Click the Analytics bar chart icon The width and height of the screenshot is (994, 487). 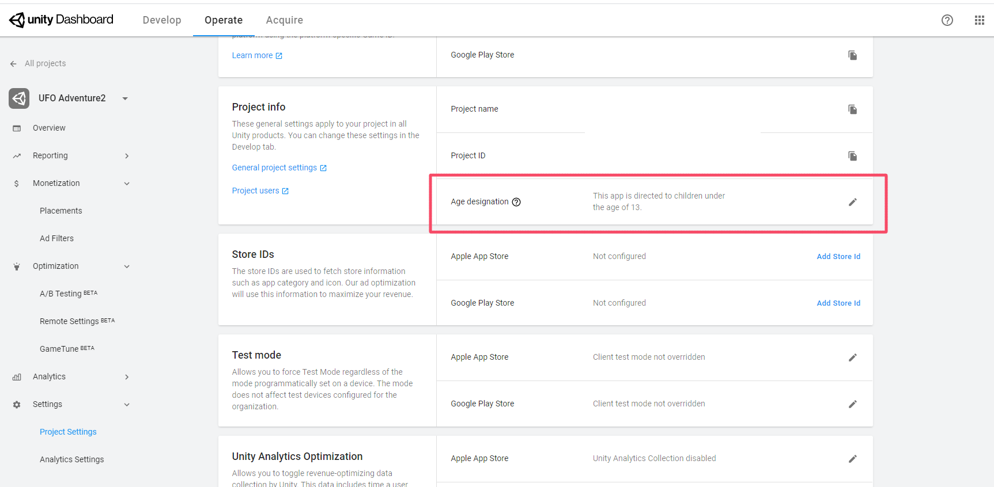coord(17,377)
